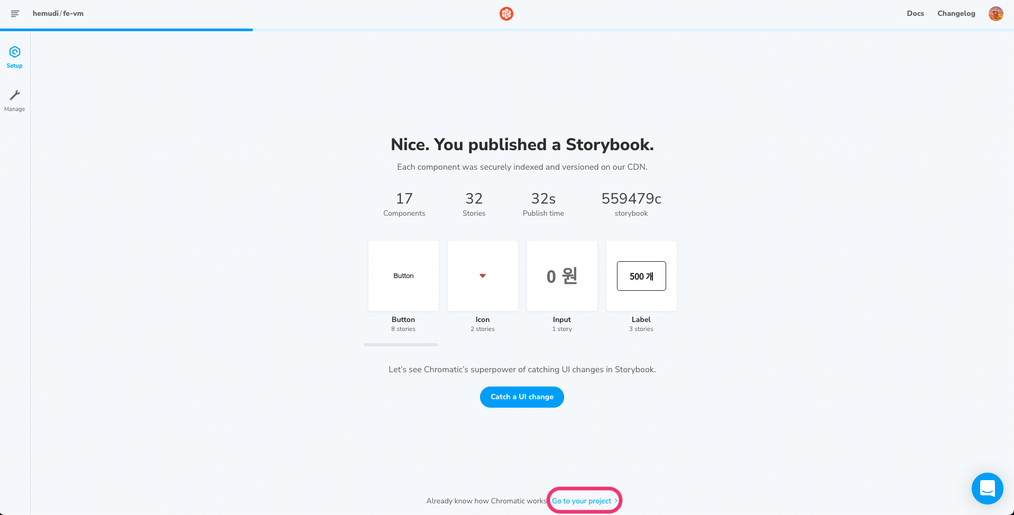
Task: Follow the Go to your project link
Action: pyautogui.click(x=584, y=501)
